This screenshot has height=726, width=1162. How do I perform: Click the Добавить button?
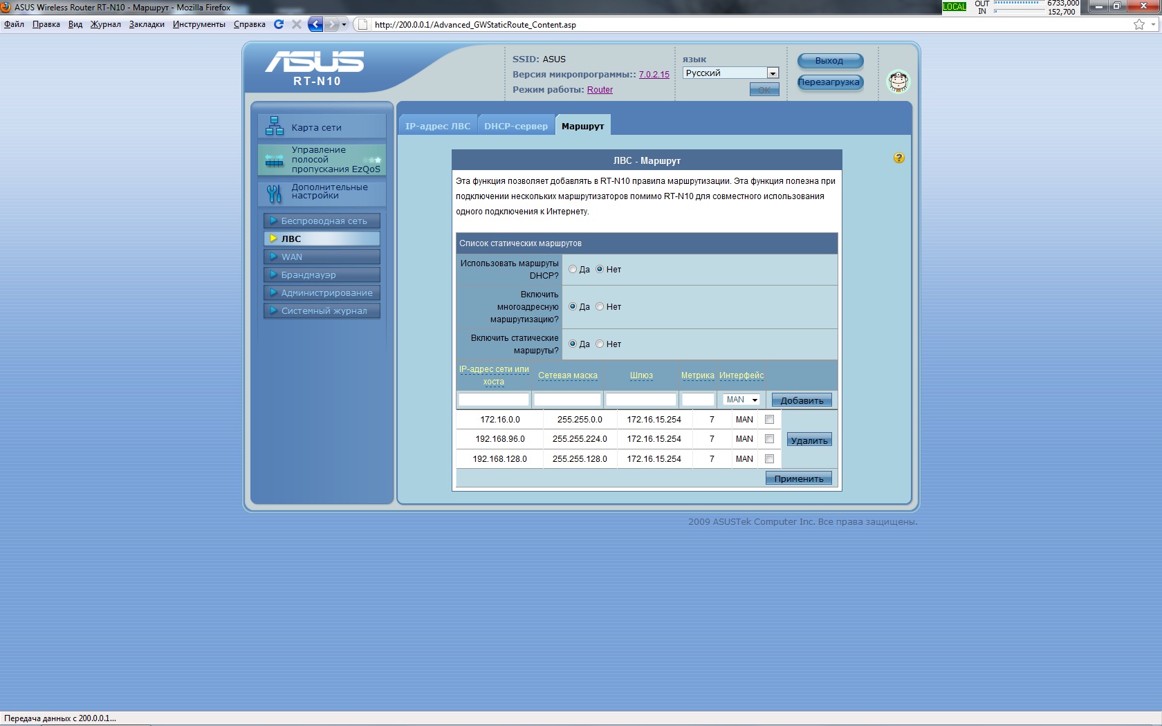click(802, 400)
